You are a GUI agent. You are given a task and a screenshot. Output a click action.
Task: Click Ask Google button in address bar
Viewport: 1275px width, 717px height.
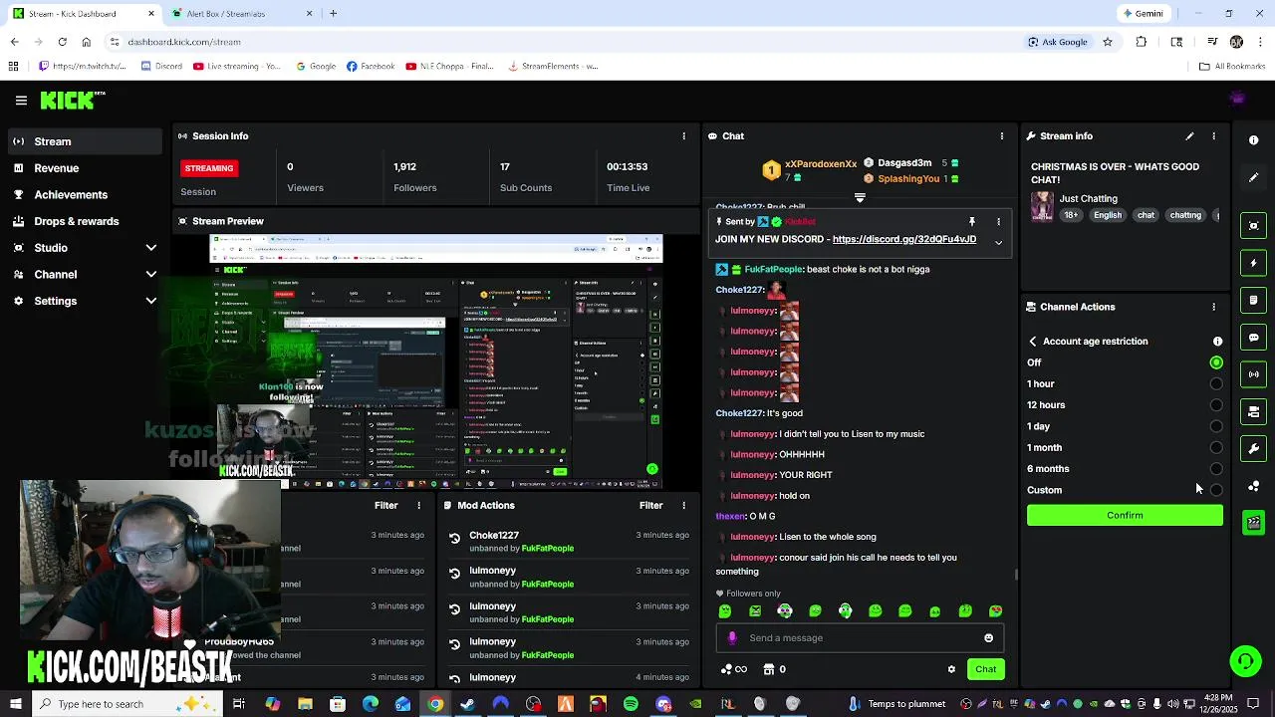click(1058, 42)
